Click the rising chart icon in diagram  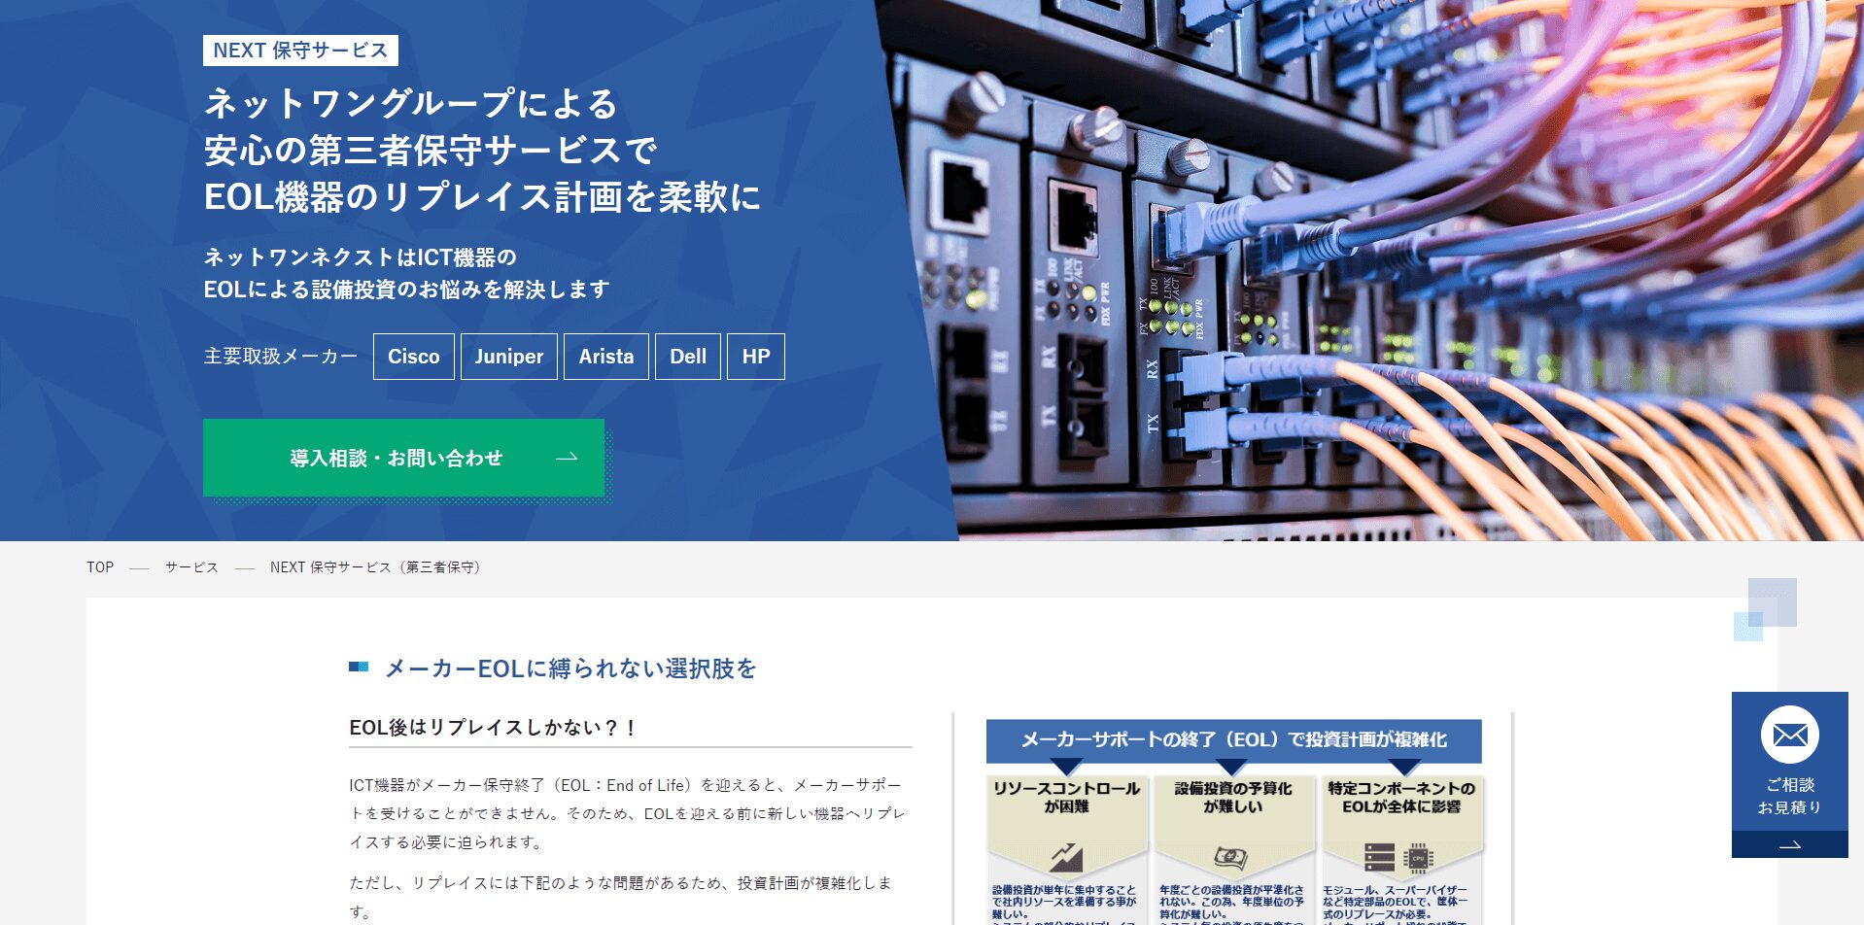(1066, 858)
